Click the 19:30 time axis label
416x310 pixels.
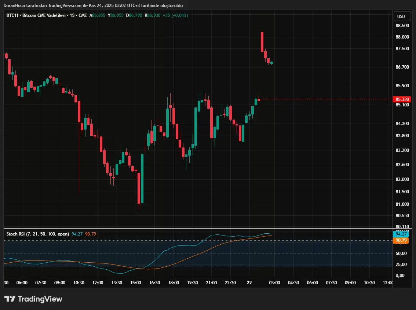(192, 282)
